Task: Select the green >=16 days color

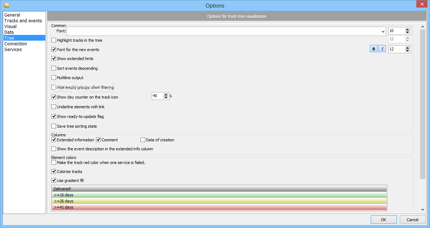Action: point(219,195)
